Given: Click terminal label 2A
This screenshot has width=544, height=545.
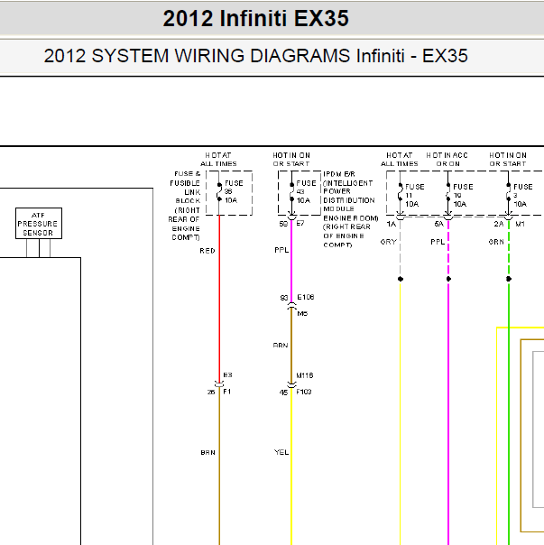Looking at the screenshot, I should pos(499,224).
